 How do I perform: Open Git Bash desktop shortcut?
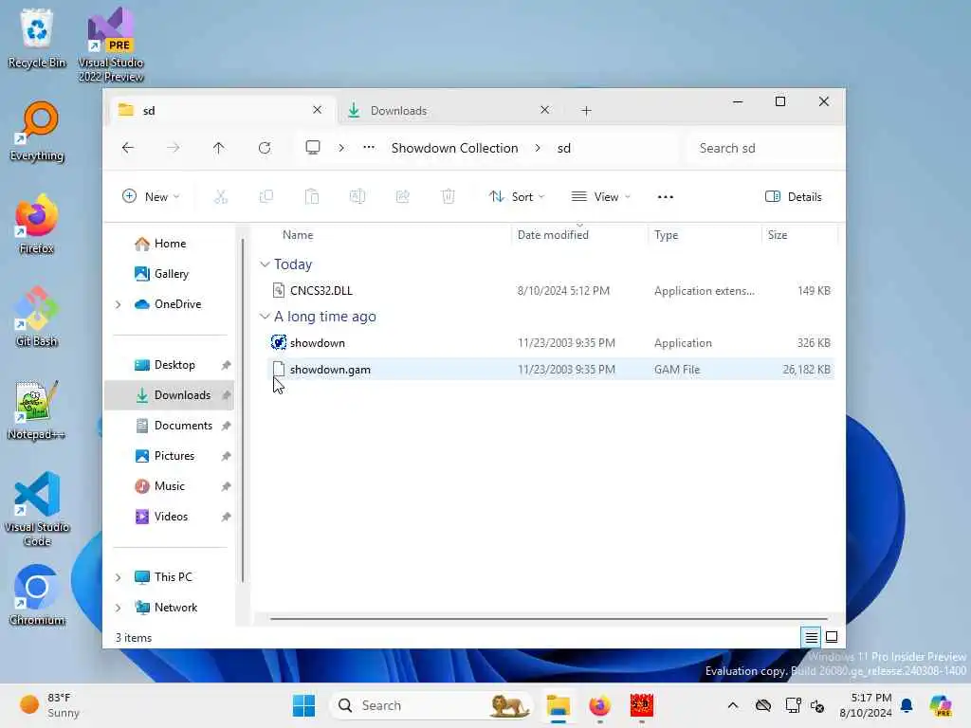37,317
